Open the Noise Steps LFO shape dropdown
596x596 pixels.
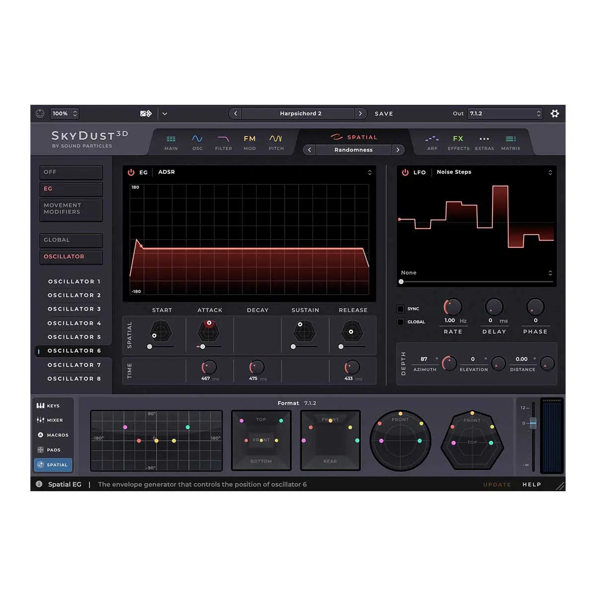550,172
